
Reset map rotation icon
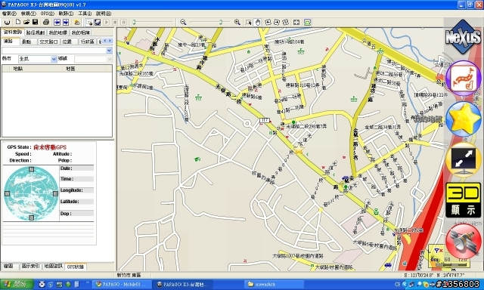coord(286,22)
